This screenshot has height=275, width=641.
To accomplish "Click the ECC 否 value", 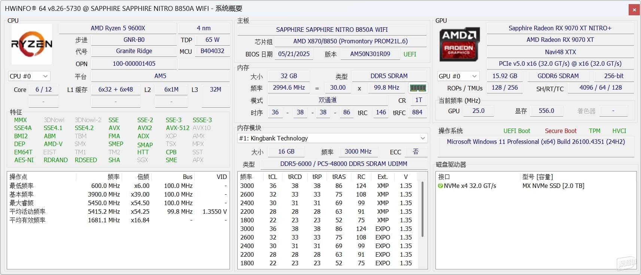I will [x=416, y=151].
